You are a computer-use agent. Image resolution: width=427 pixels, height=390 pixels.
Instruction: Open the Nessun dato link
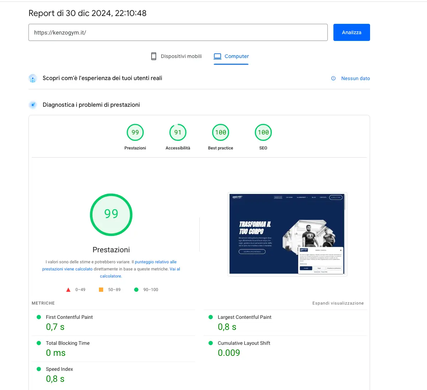pyautogui.click(x=355, y=78)
